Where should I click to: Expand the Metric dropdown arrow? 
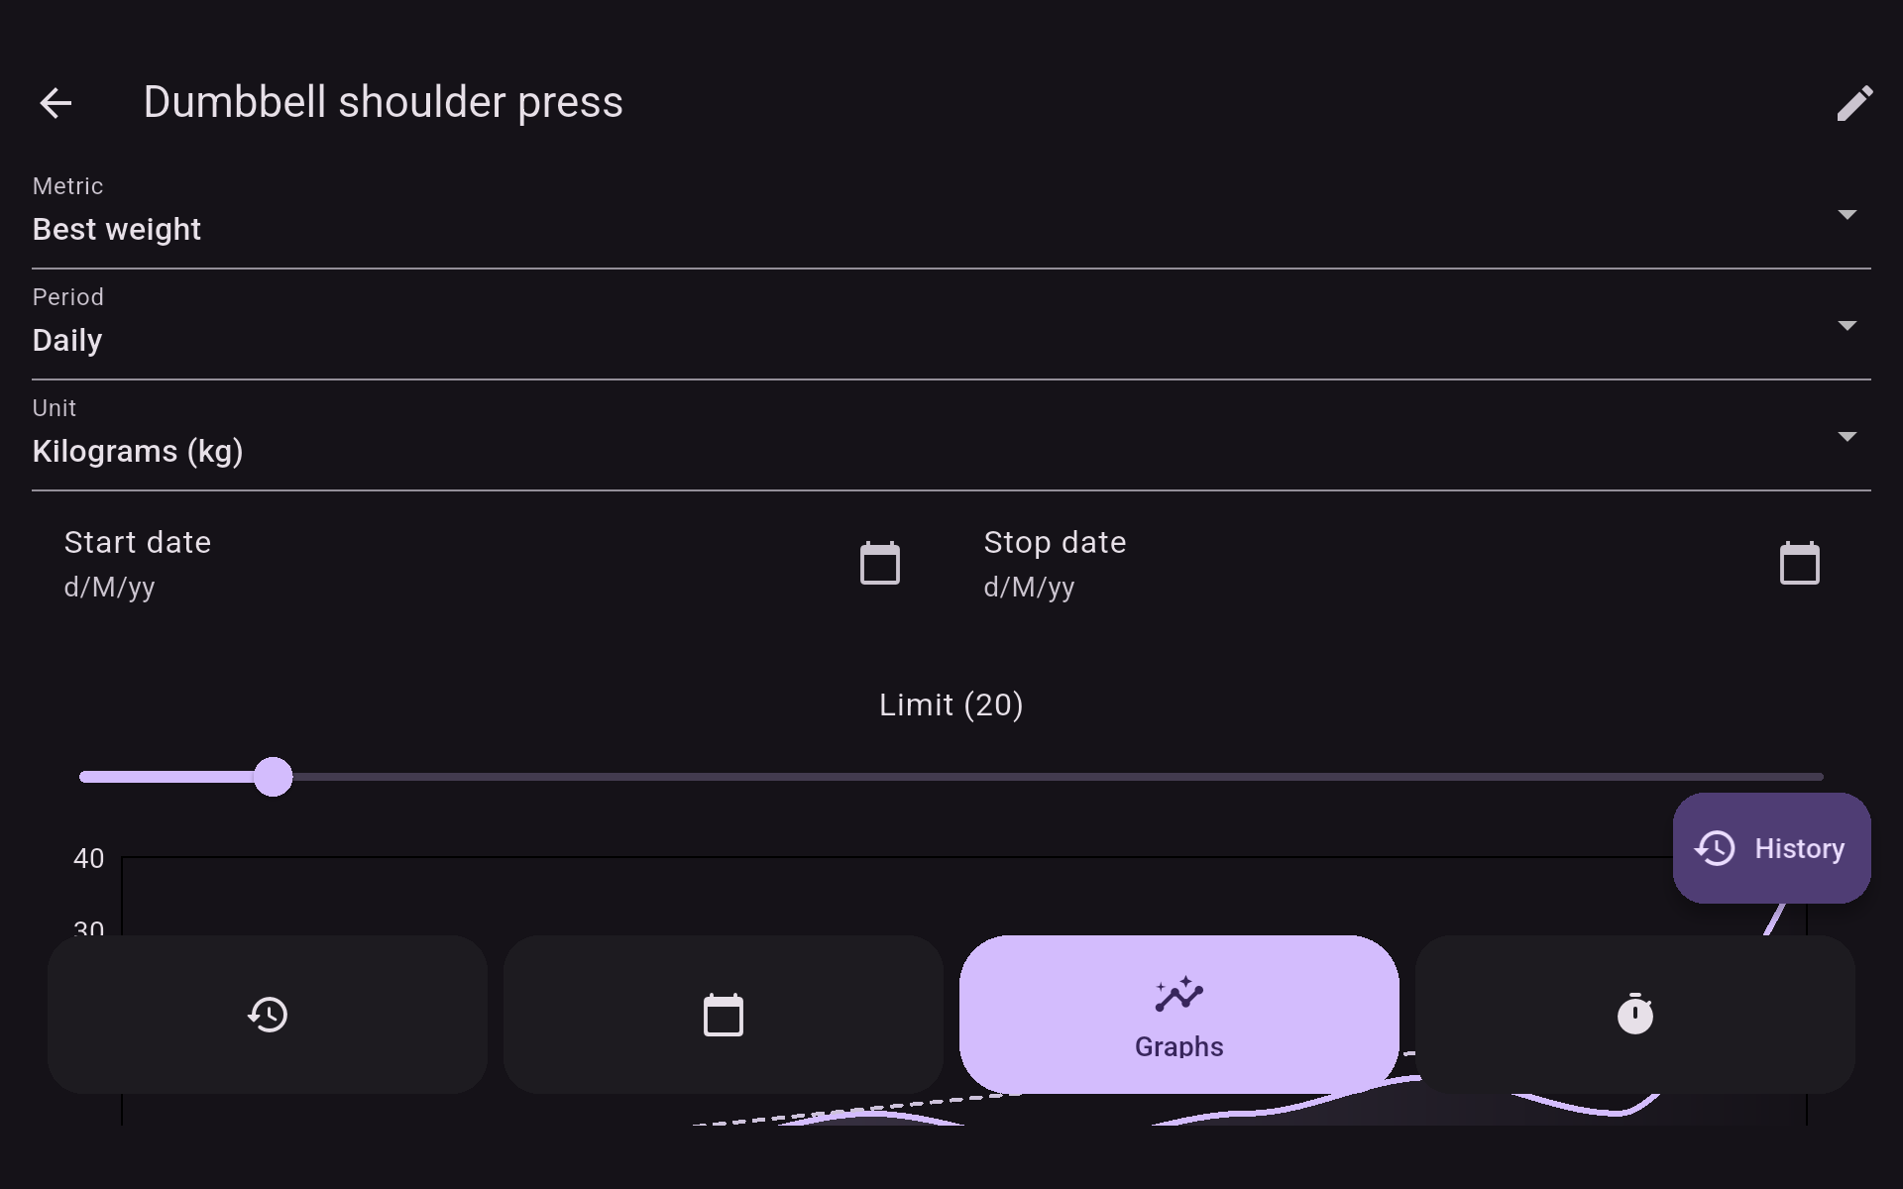1847,215
